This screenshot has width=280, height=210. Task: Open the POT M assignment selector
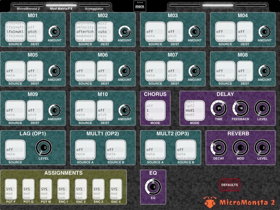tap(46, 189)
